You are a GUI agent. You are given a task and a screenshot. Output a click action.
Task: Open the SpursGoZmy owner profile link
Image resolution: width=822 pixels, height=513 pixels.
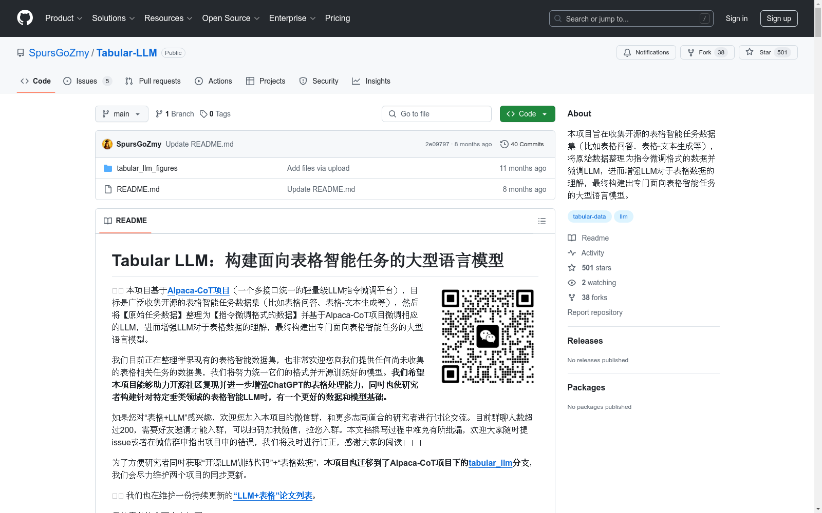pyautogui.click(x=59, y=53)
